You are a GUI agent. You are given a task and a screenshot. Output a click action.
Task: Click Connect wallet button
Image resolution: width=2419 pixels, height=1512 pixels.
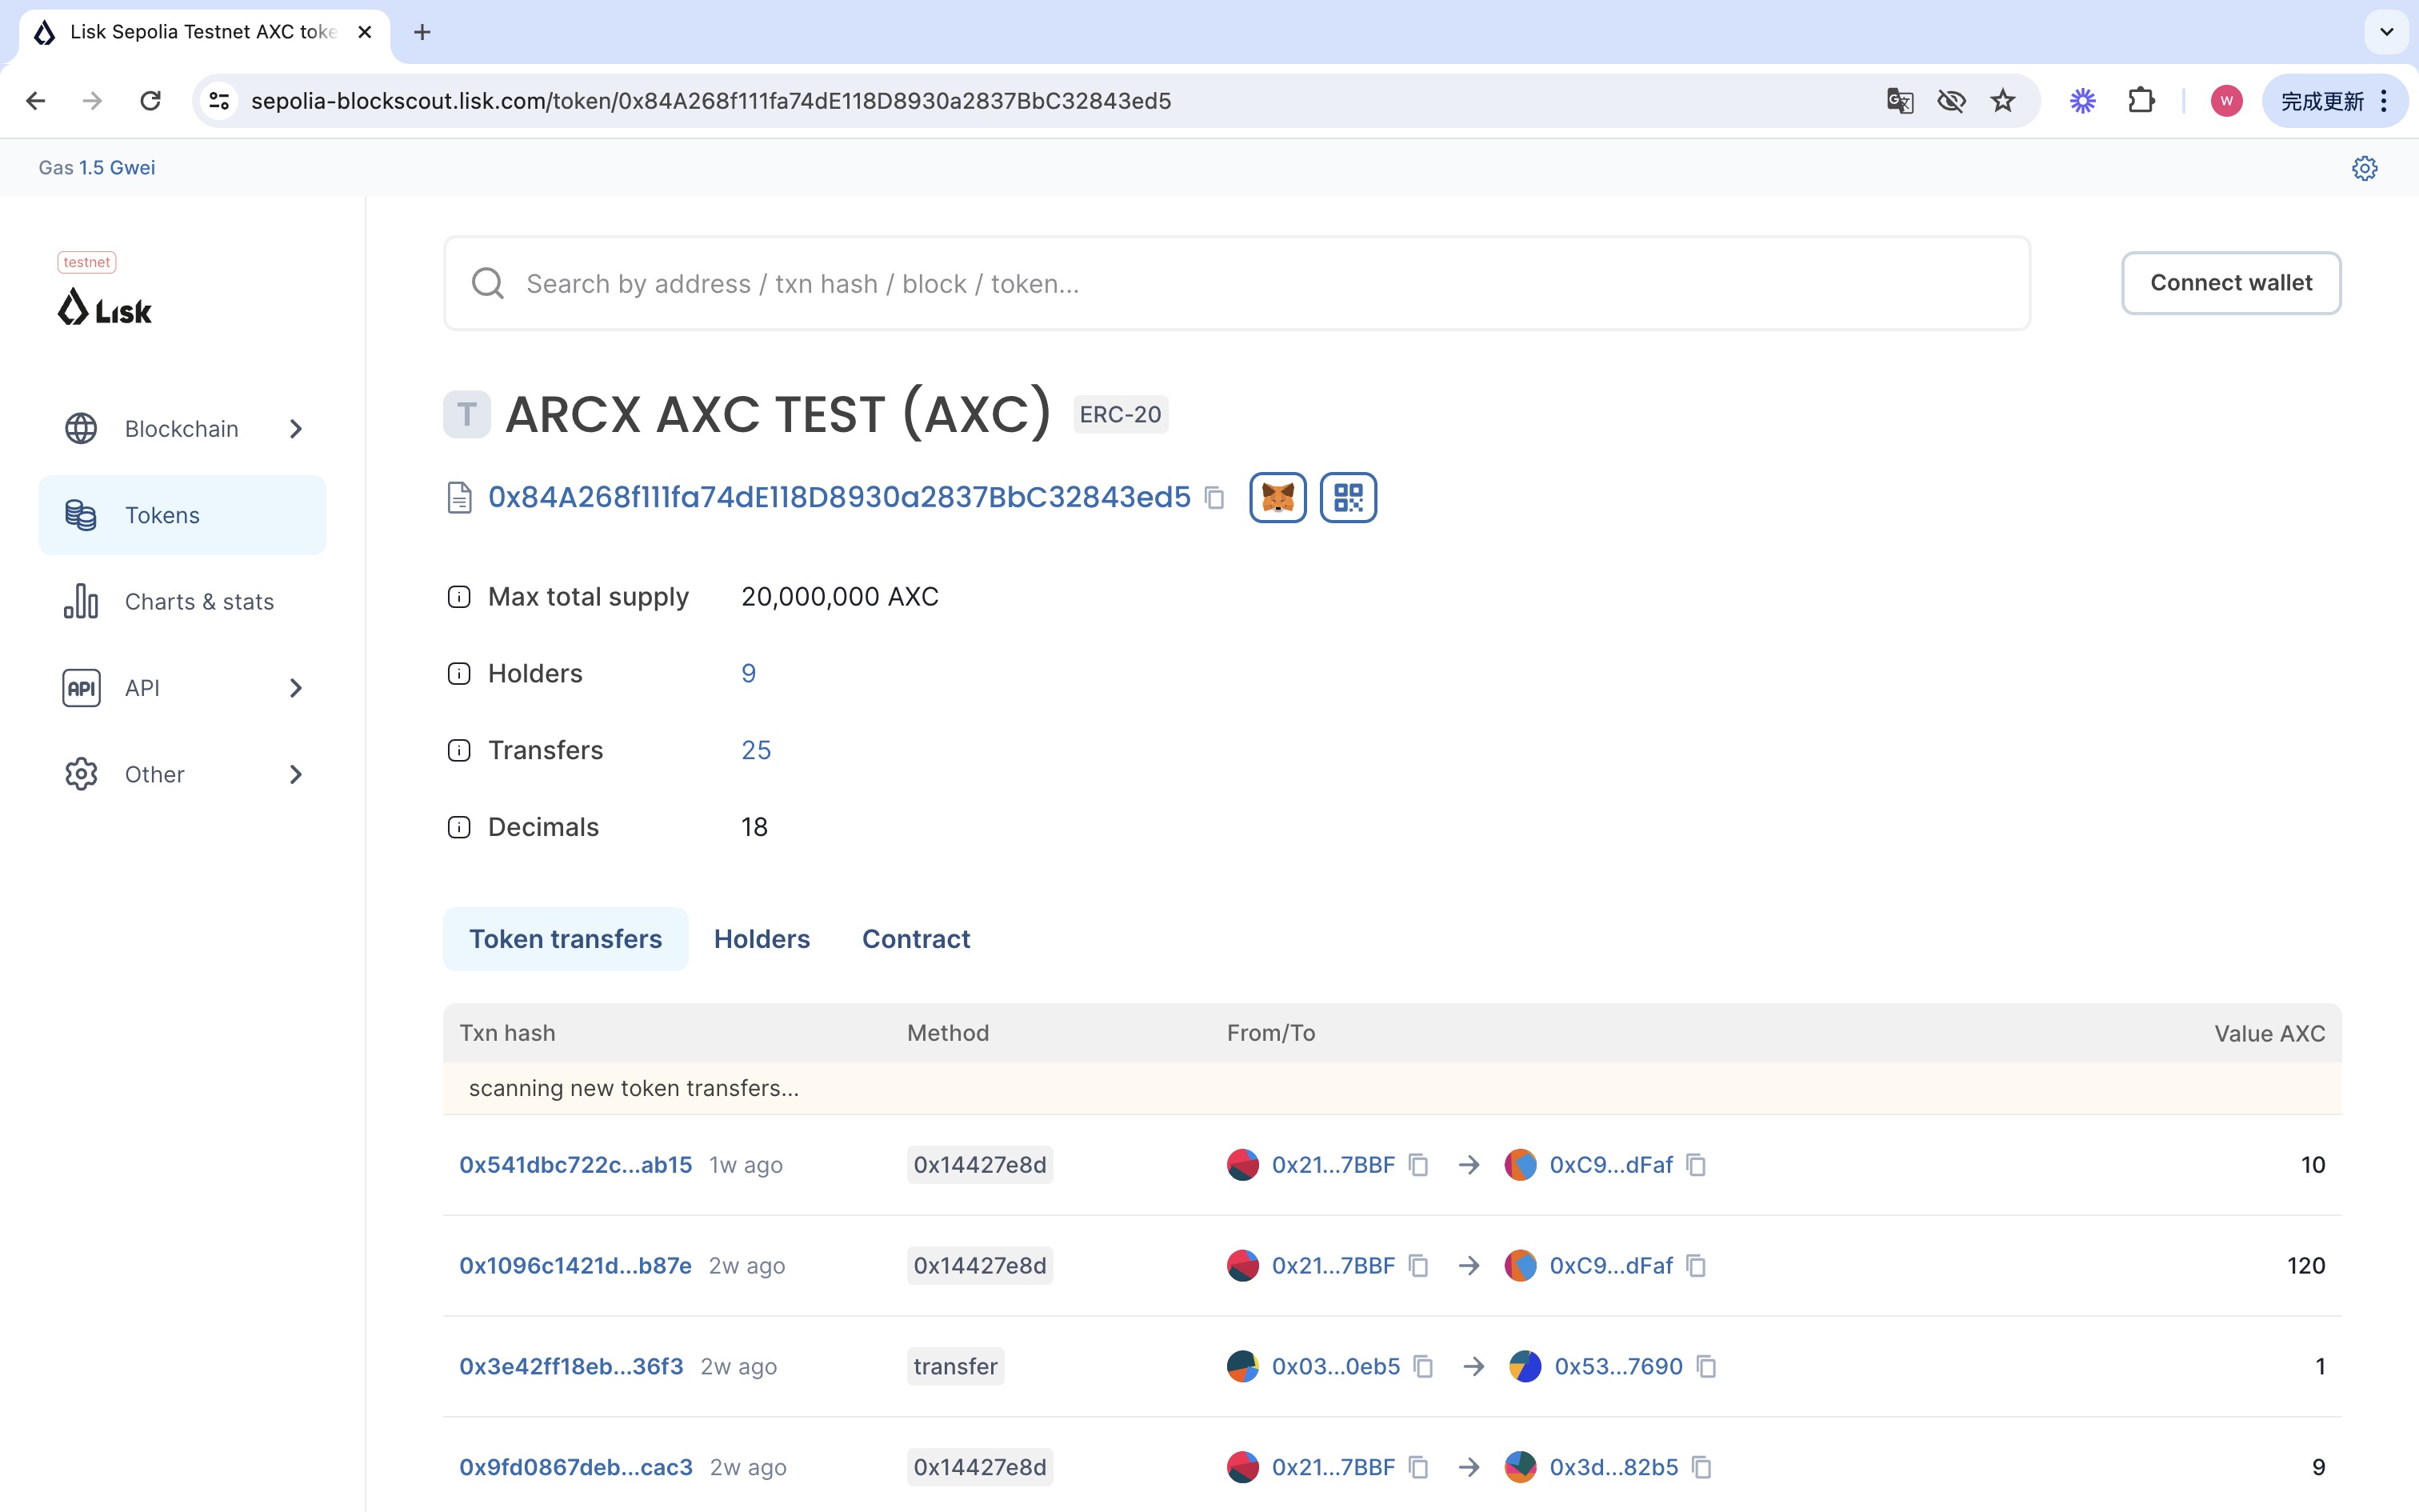(2230, 283)
